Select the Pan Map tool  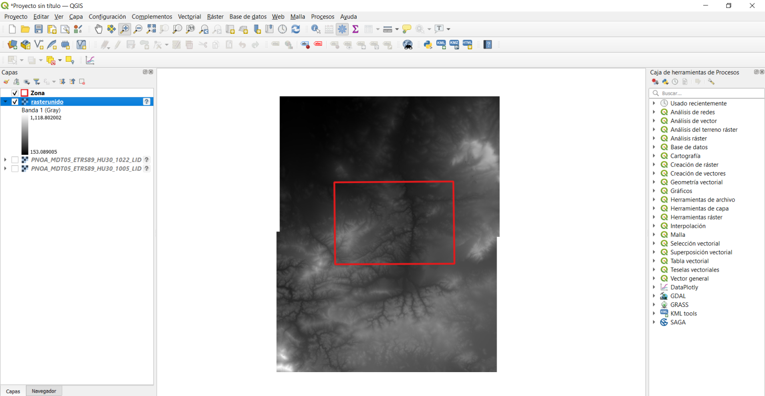pos(99,29)
